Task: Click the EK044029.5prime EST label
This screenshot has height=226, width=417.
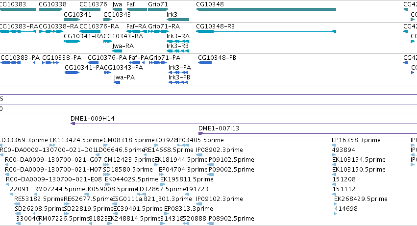Action: coord(131,179)
